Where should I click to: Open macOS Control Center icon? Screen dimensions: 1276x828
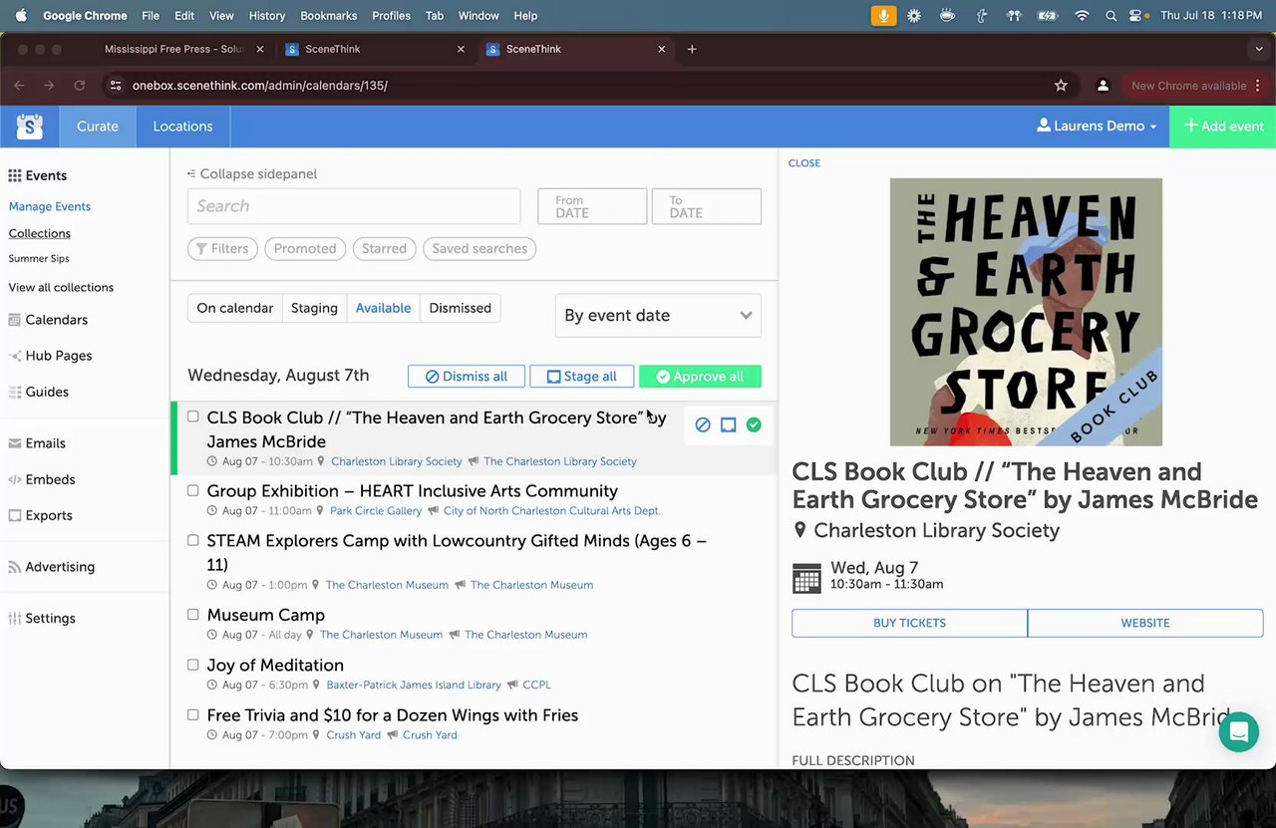tap(1135, 16)
